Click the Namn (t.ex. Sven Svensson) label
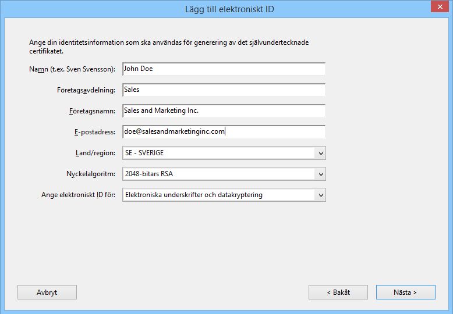The height and width of the screenshot is (314, 453). pyautogui.click(x=72, y=69)
